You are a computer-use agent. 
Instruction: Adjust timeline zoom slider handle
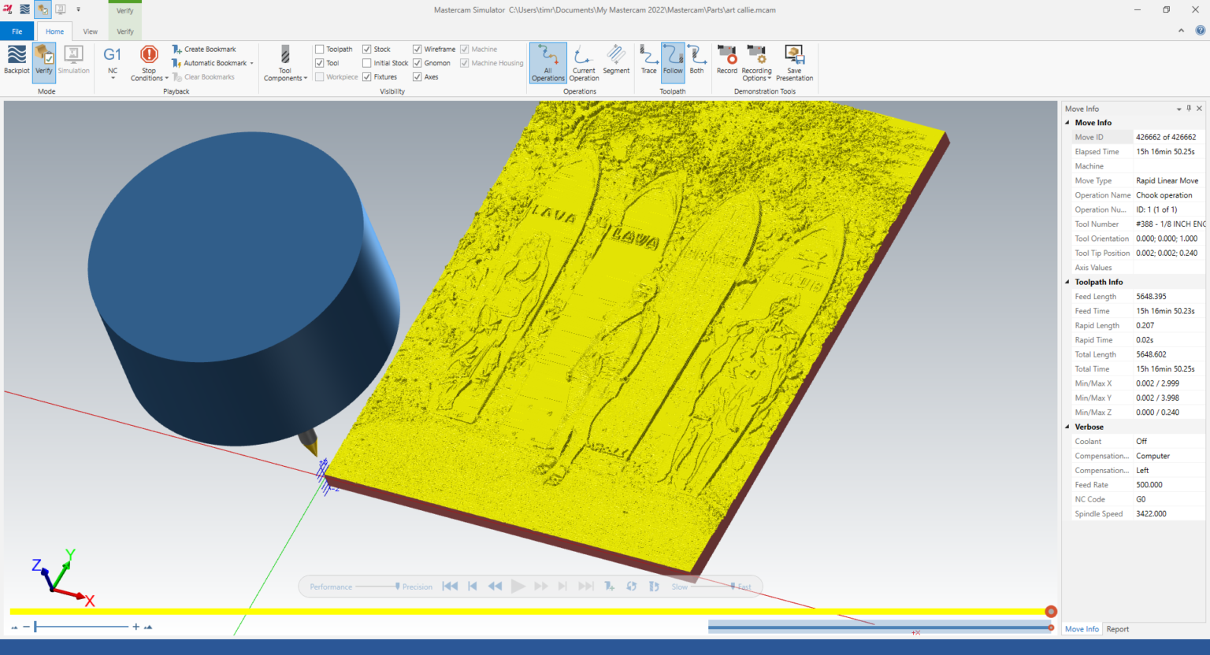coord(35,627)
